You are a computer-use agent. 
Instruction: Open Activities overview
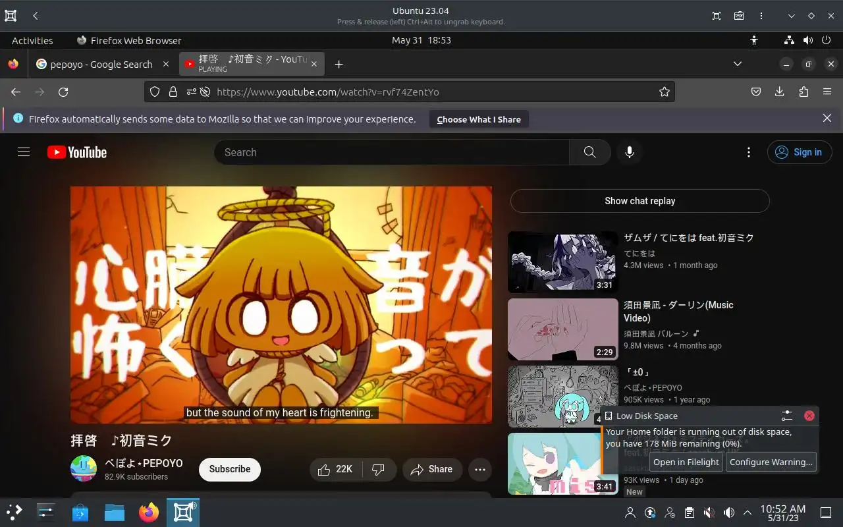click(x=32, y=40)
